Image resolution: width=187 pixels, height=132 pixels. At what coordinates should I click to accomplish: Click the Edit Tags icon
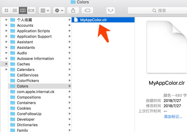tap(87, 10)
